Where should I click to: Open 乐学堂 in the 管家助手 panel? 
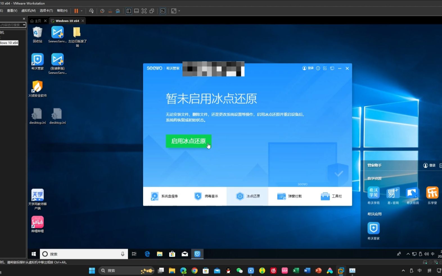tap(432, 195)
